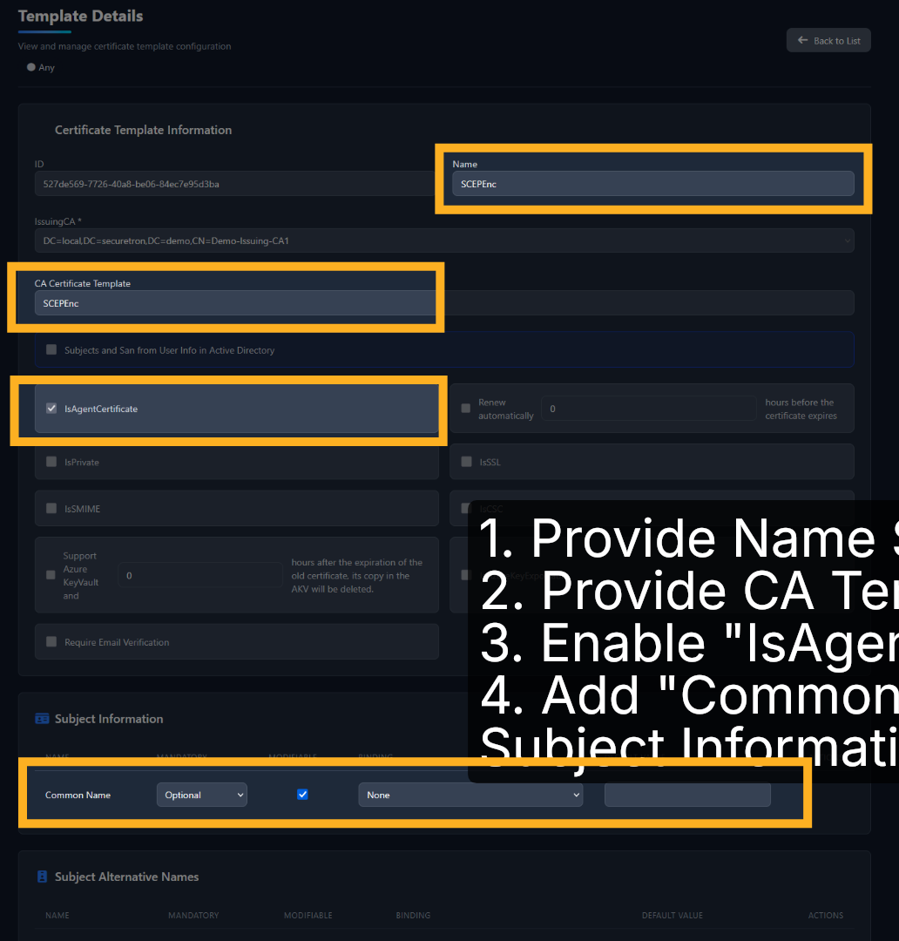This screenshot has height=941, width=899.
Task: Toggle Subjects and San from User Info checkbox
Action: 51,349
